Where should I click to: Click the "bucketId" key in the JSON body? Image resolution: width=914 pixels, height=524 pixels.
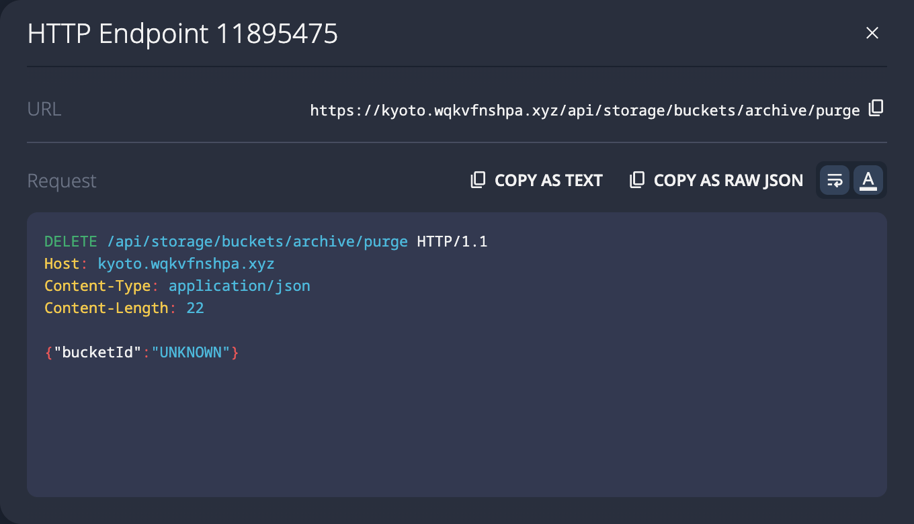(98, 352)
